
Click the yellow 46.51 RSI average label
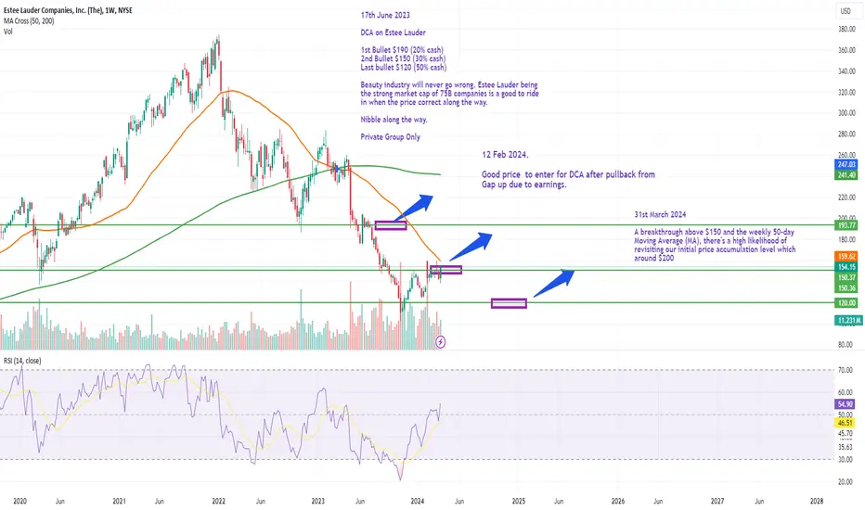tap(846, 423)
